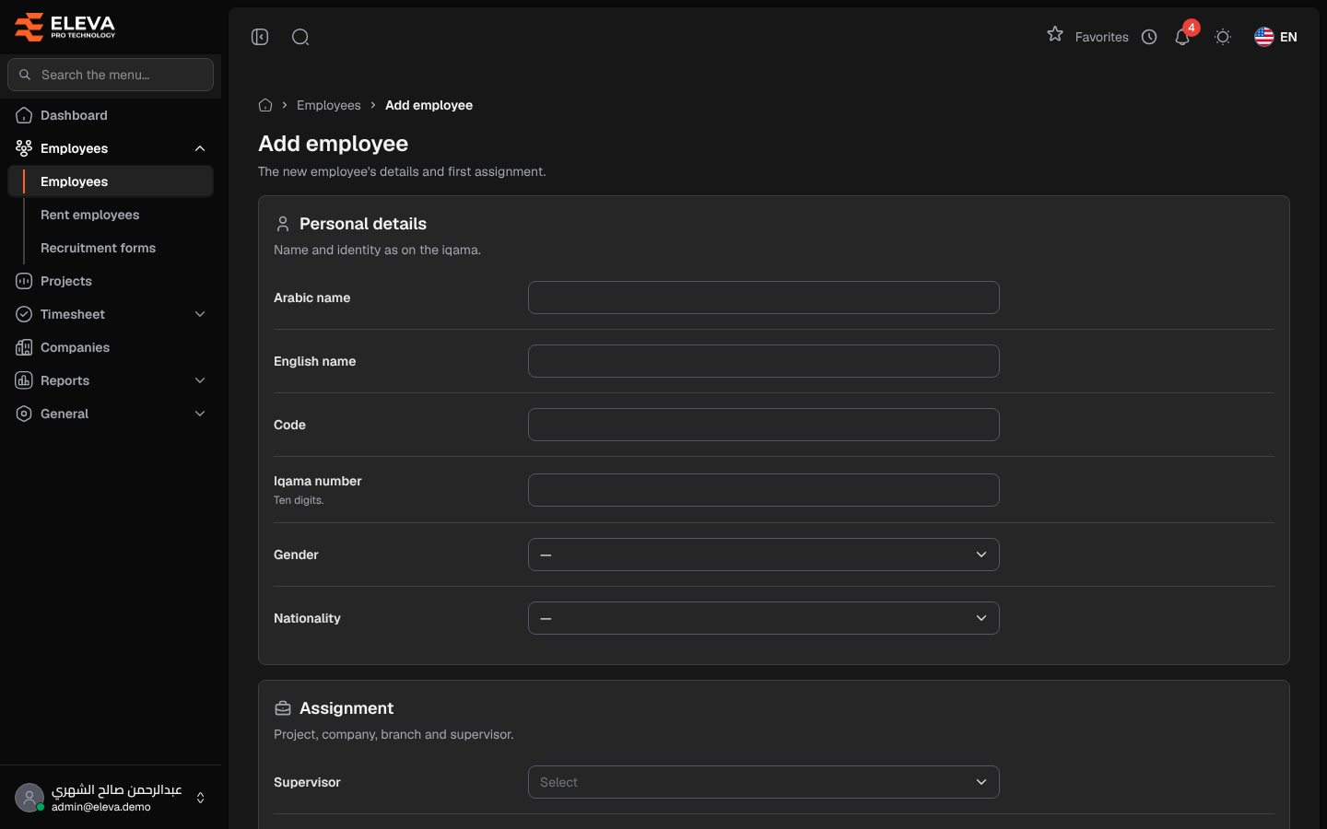Click the Companies building icon
The height and width of the screenshot is (829, 1327).
tap(24, 347)
